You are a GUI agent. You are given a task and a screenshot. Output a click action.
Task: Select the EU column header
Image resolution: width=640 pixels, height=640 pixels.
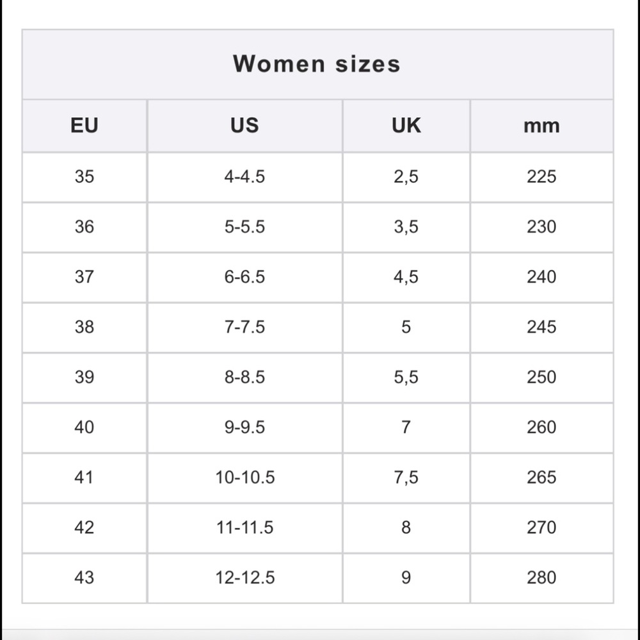coord(84,125)
